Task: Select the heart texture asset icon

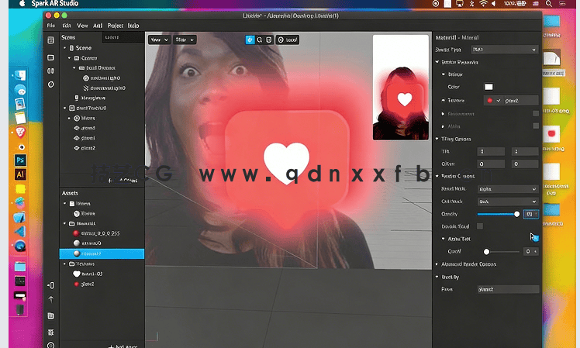Action: [x=76, y=274]
